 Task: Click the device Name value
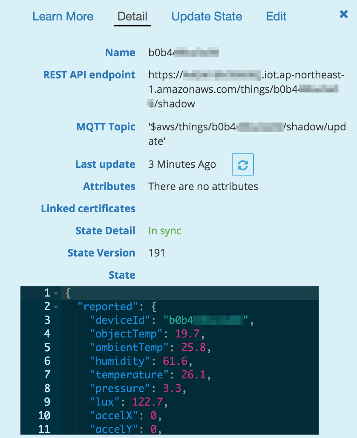pos(183,52)
